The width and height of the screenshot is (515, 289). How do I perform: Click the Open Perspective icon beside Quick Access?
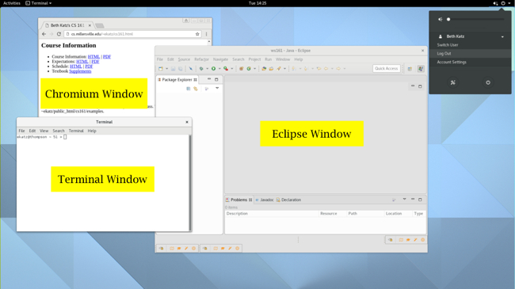[x=410, y=69]
